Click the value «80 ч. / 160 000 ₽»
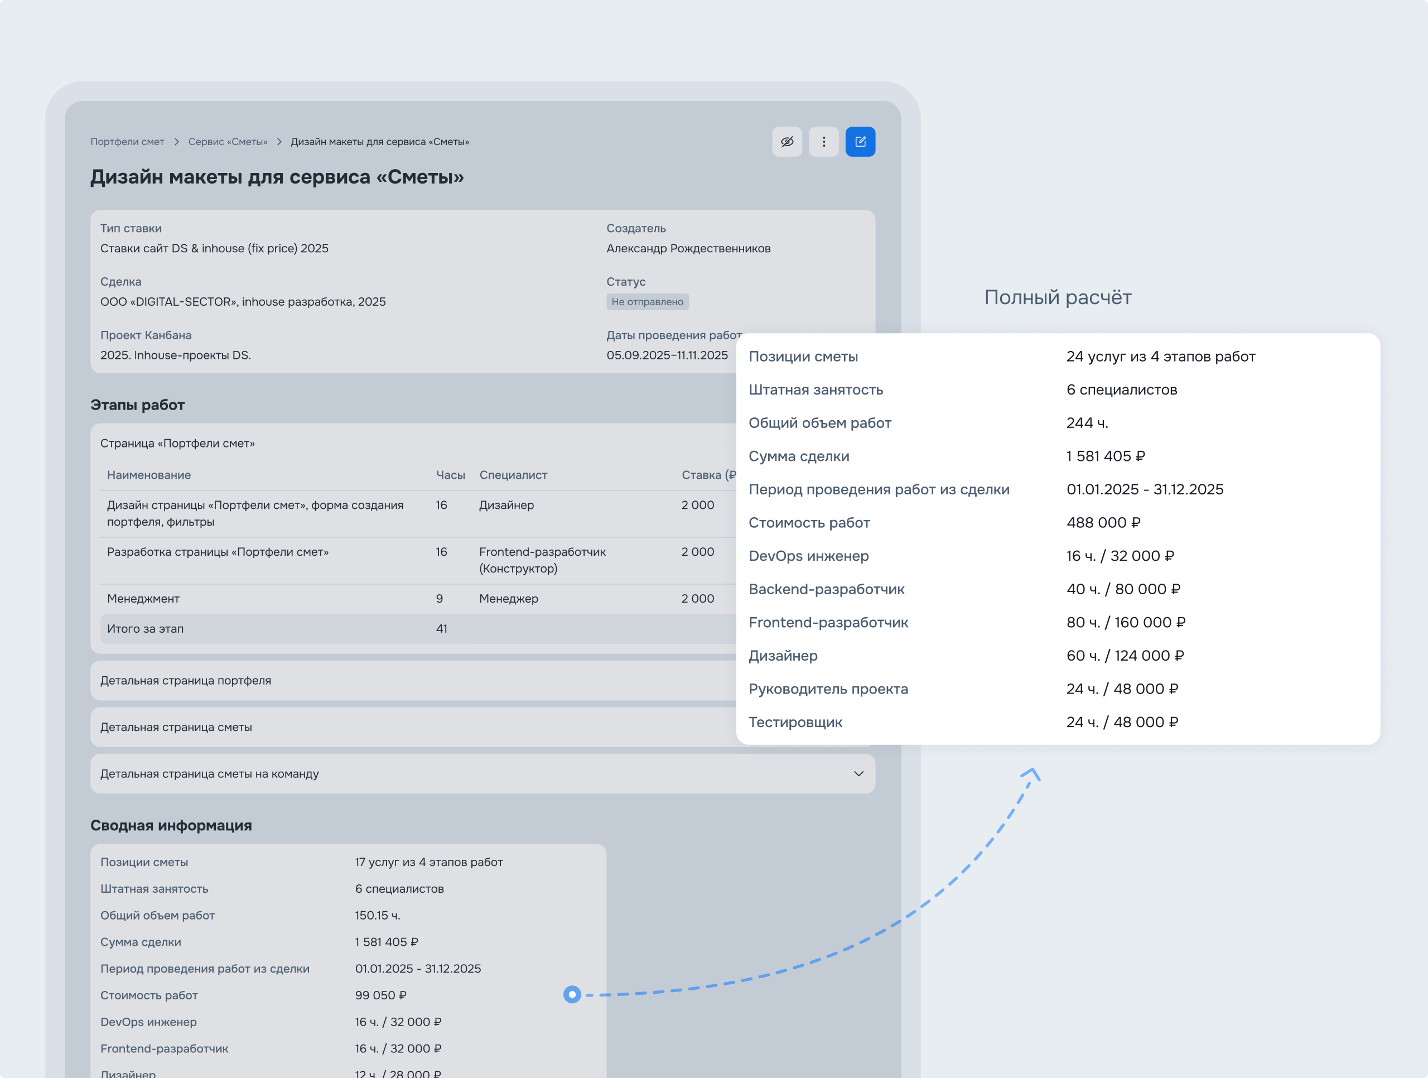This screenshot has width=1428, height=1078. point(1126,623)
